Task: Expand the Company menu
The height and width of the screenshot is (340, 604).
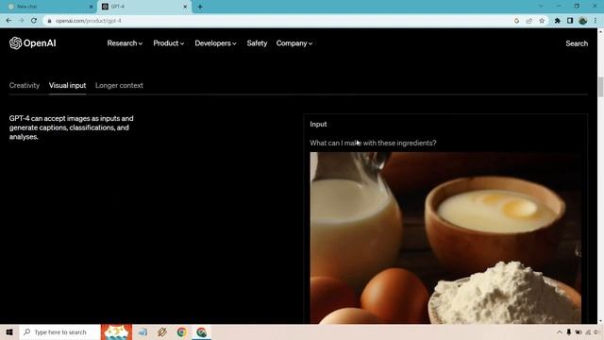Action: [294, 43]
